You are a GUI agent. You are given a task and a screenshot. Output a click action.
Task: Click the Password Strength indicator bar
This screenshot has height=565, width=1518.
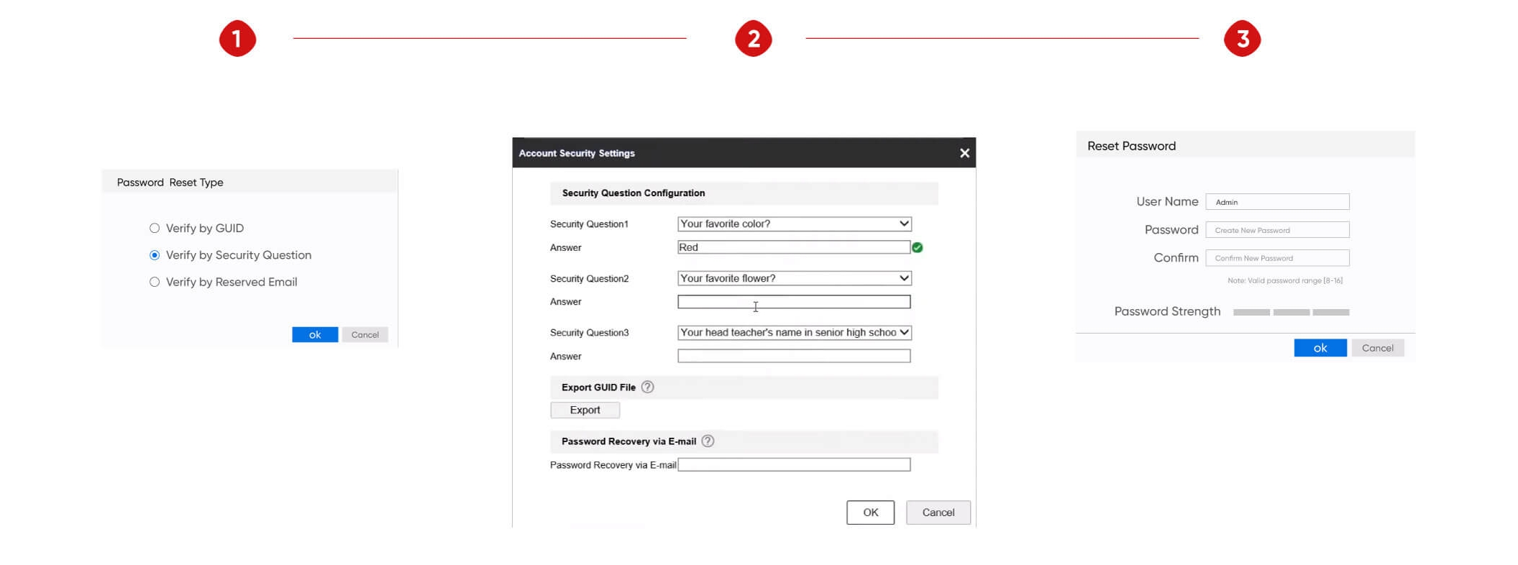pyautogui.click(x=1291, y=312)
